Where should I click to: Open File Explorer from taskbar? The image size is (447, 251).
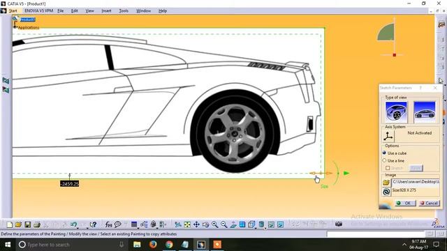[137, 245]
